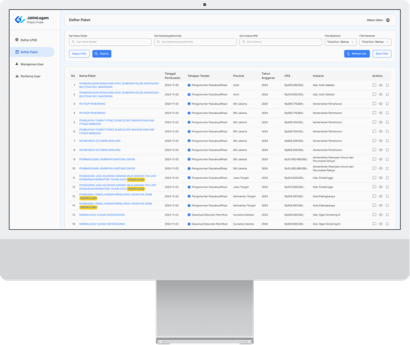Screen dimensions: 410x345
Task: Click Buka Filter to expand filters
Action: (382, 54)
